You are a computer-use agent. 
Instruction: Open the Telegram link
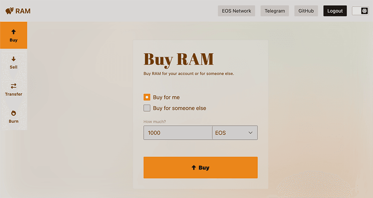pyautogui.click(x=274, y=11)
